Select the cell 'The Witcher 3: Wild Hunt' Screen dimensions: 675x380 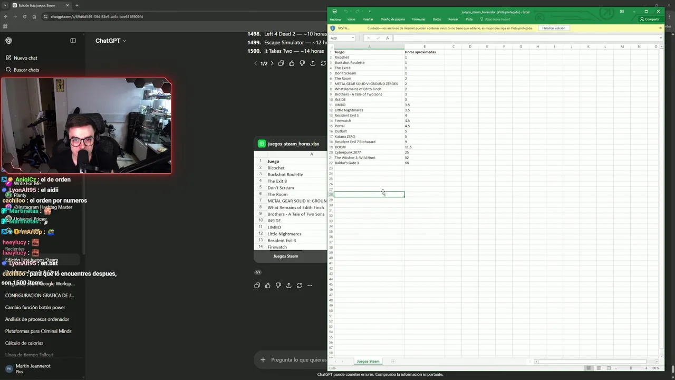(369, 158)
